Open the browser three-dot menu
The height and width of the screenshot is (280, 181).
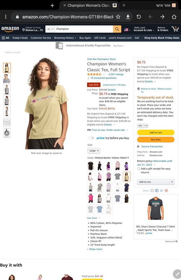click(x=6, y=17)
